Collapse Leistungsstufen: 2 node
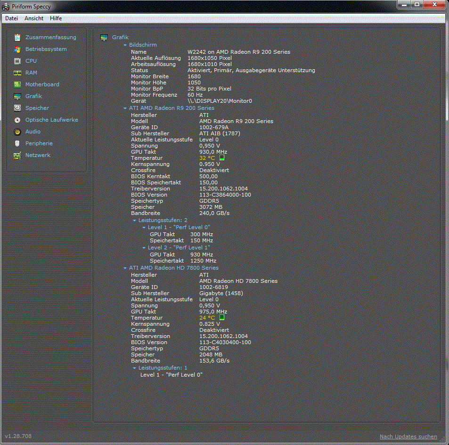 pyautogui.click(x=135, y=220)
